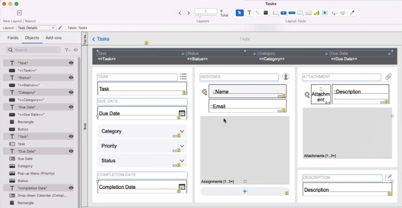
Task: Go to the previous layout arrow
Action: tap(180, 13)
